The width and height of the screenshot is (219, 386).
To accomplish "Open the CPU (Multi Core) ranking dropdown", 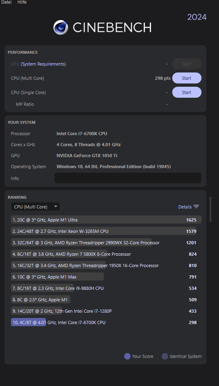I will point(36,206).
